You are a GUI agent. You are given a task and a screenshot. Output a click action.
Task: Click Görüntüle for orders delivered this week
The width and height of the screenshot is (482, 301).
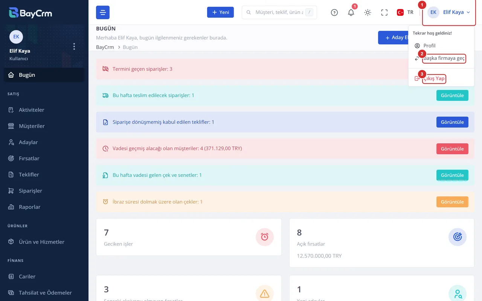pyautogui.click(x=452, y=96)
